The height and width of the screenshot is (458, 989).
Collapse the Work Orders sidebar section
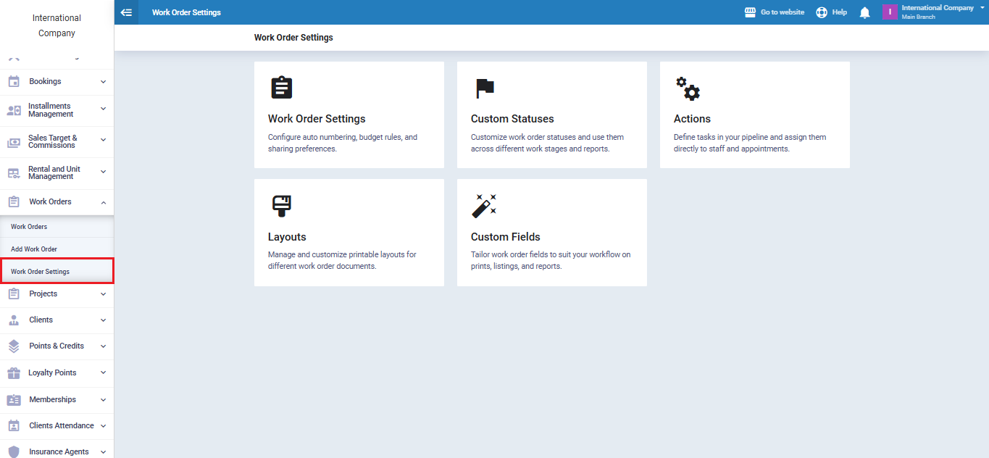point(103,202)
